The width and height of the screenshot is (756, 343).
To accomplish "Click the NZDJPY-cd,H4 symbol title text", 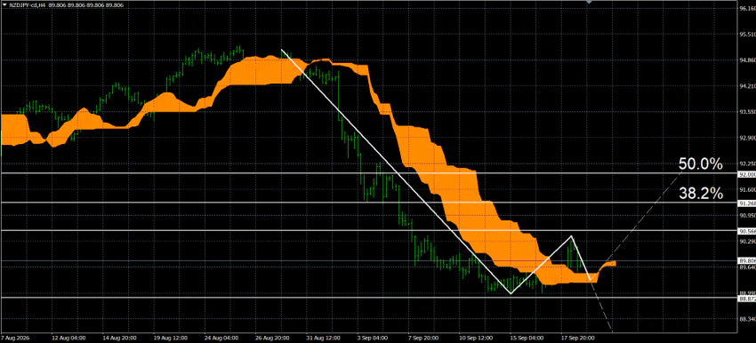I will (x=28, y=4).
